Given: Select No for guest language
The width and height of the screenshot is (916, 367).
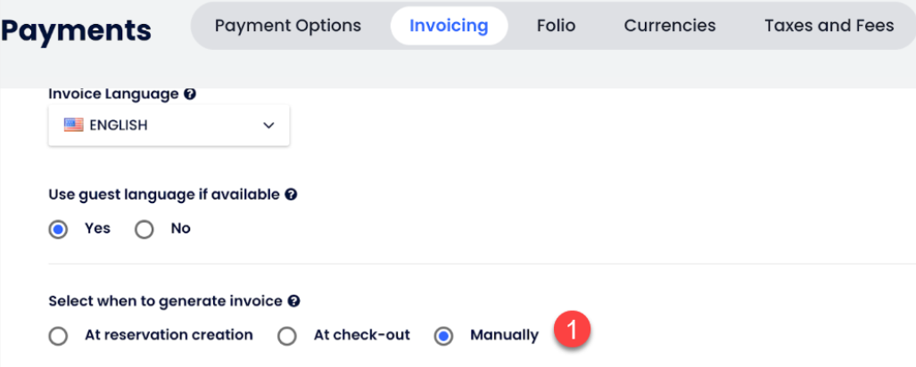Looking at the screenshot, I should (x=144, y=229).
